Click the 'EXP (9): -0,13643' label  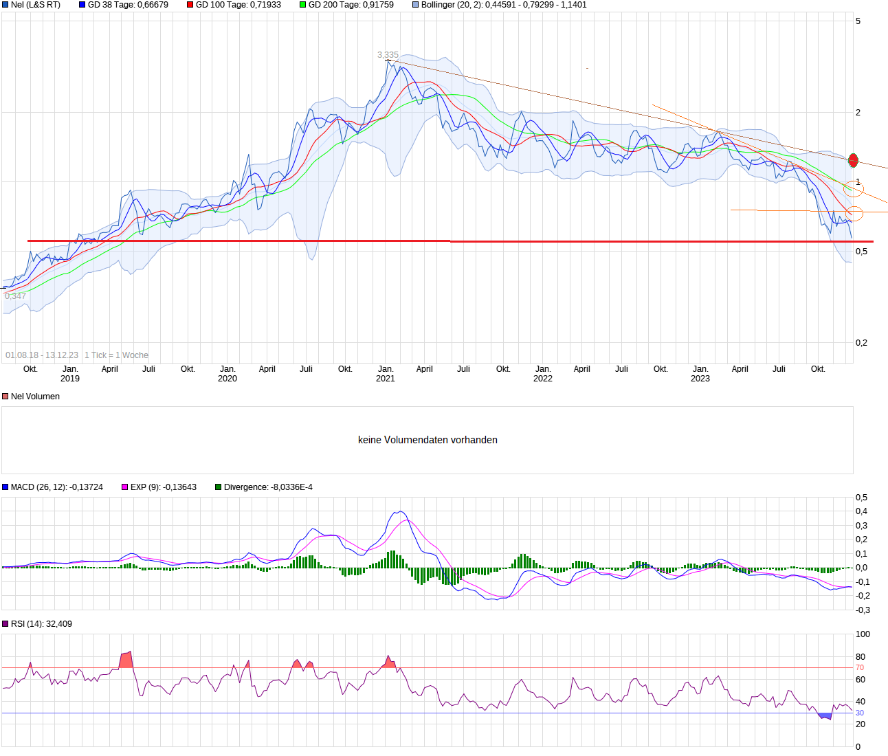pyautogui.click(x=164, y=487)
